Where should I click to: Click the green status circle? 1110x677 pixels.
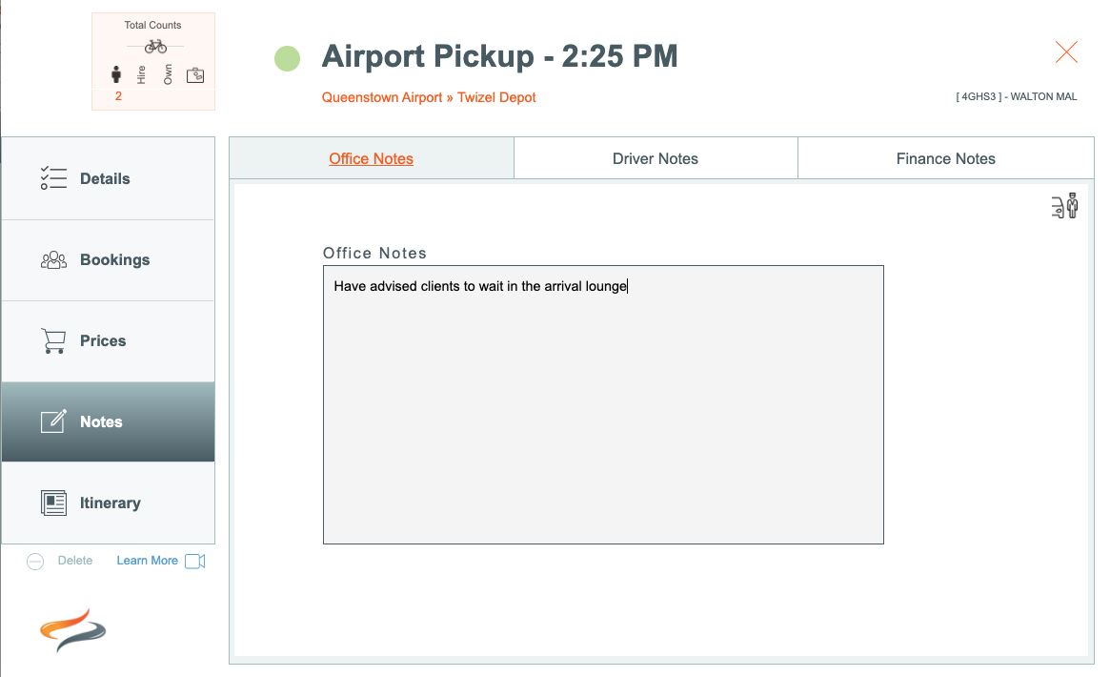(288, 58)
